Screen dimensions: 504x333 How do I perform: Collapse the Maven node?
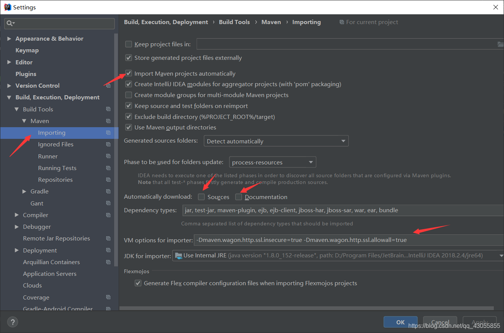click(24, 121)
